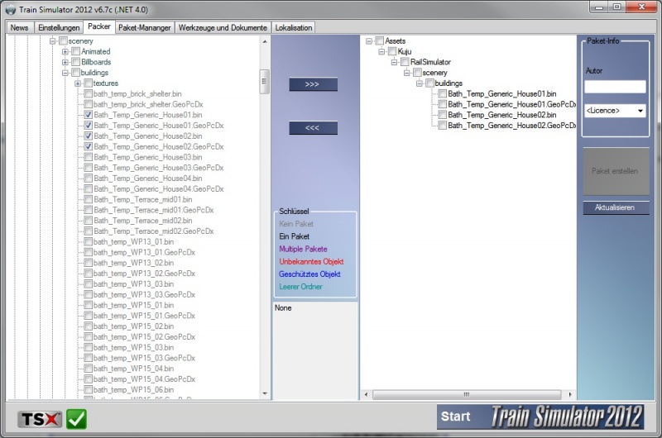Click the >>> add to package button
The width and height of the screenshot is (662, 438).
(313, 84)
